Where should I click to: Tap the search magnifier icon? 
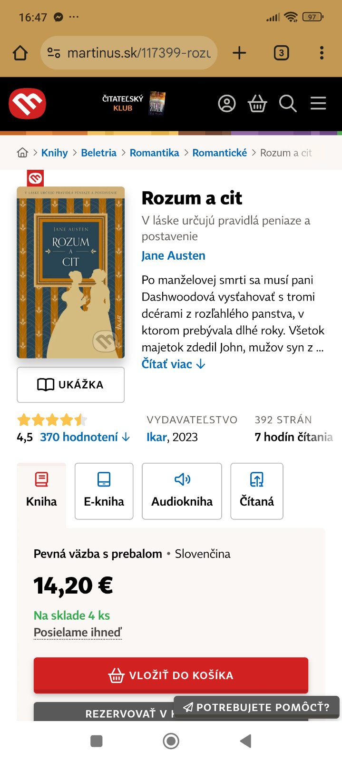click(x=288, y=103)
